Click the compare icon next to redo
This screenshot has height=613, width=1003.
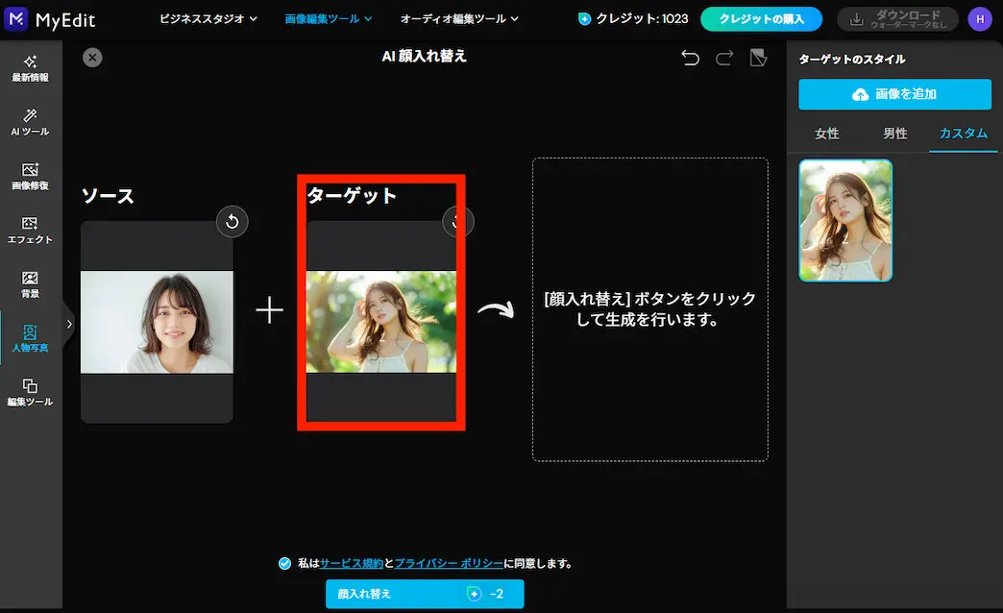pyautogui.click(x=758, y=58)
